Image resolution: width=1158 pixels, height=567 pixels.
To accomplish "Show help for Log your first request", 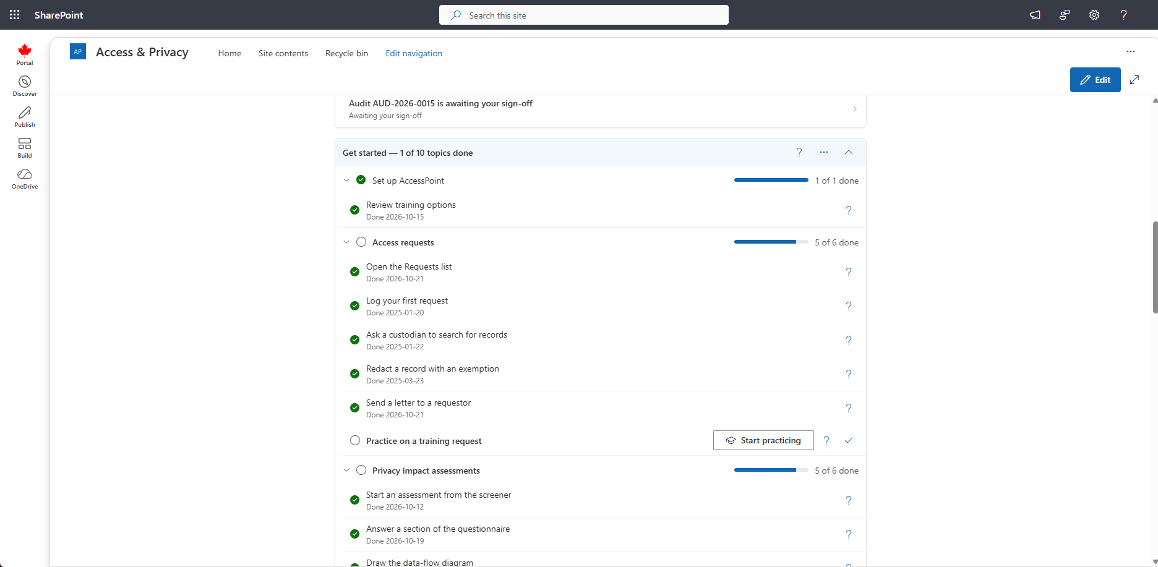I will click(849, 306).
